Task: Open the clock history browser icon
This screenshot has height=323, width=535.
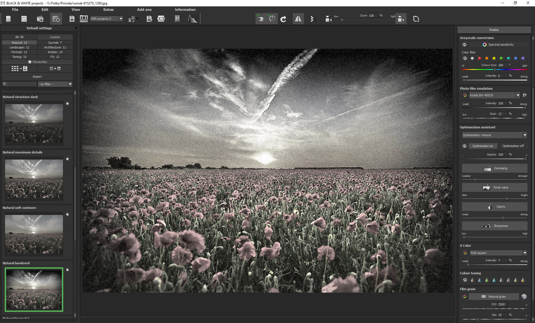Action: pyautogui.click(x=24, y=19)
